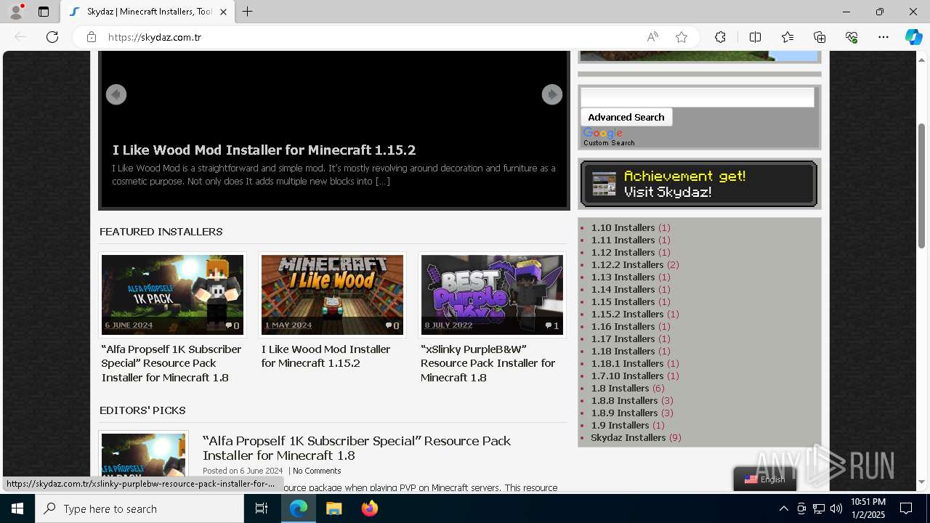Open the Edge profile avatar
Screen dimensions: 930x523
[16, 12]
